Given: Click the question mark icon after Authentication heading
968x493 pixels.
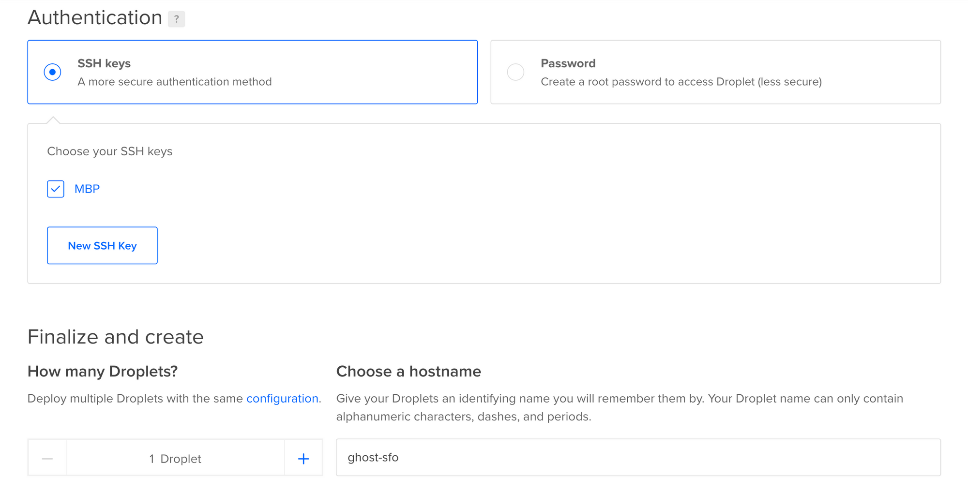Looking at the screenshot, I should pos(177,19).
